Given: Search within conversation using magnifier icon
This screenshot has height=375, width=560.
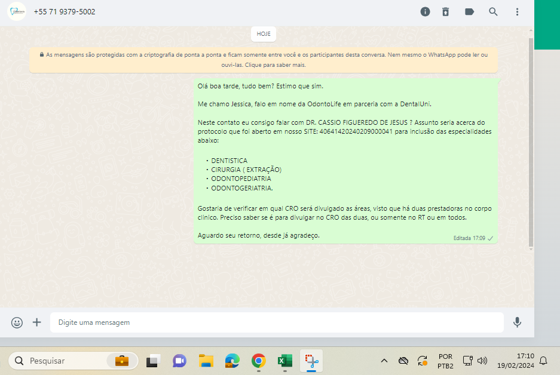Looking at the screenshot, I should pos(493,12).
